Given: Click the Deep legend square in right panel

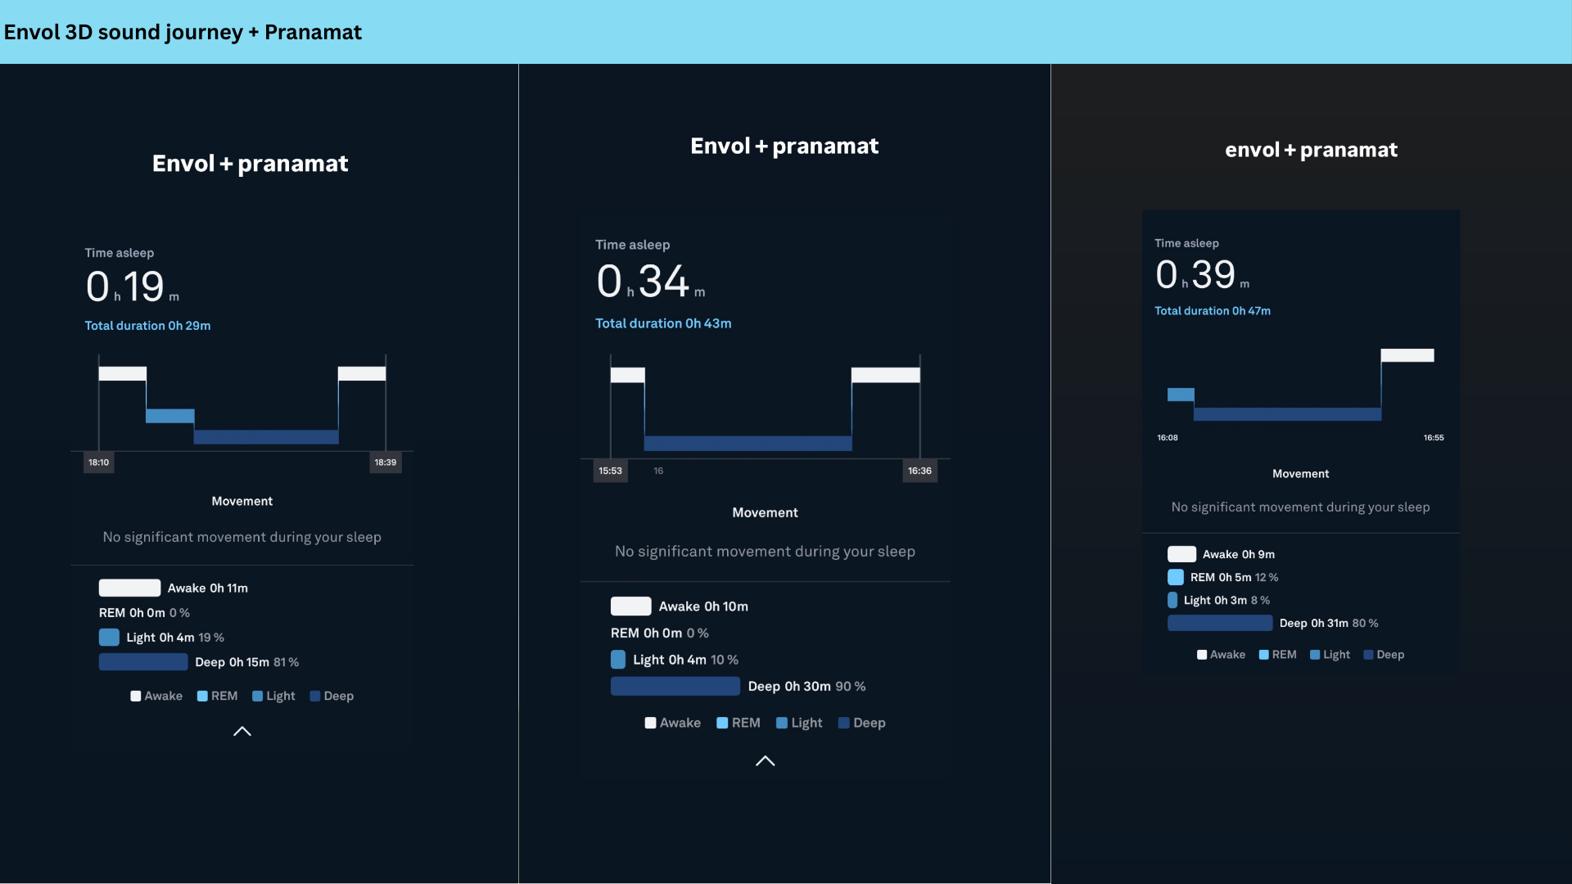Looking at the screenshot, I should click(1368, 655).
